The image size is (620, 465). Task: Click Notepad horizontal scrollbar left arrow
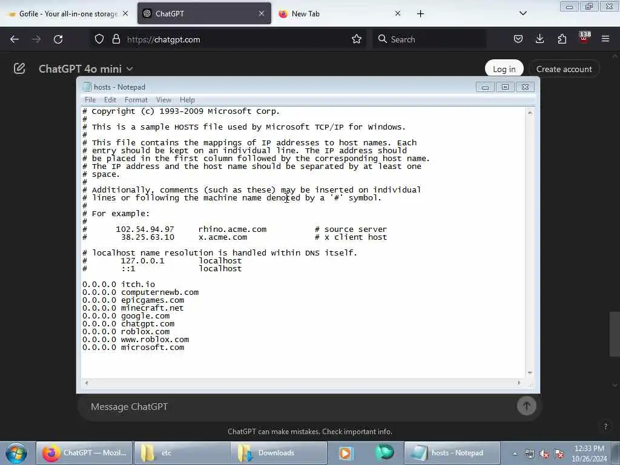(x=87, y=383)
